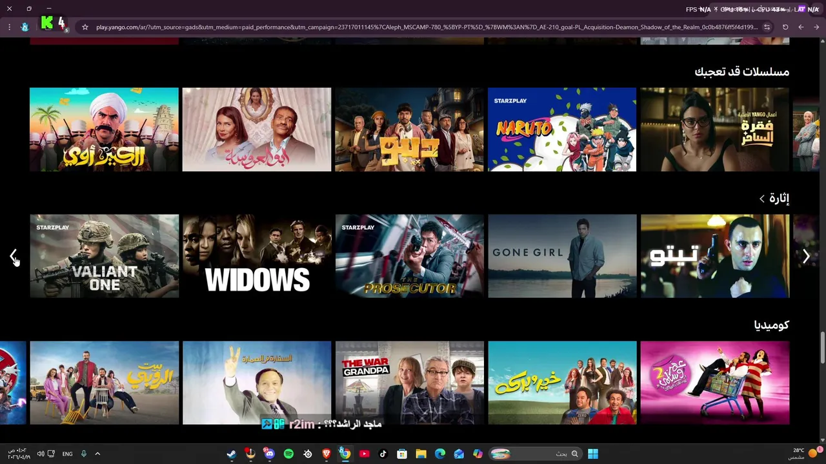
Task: Show hidden tray icons with the up arrow
Action: click(97, 454)
